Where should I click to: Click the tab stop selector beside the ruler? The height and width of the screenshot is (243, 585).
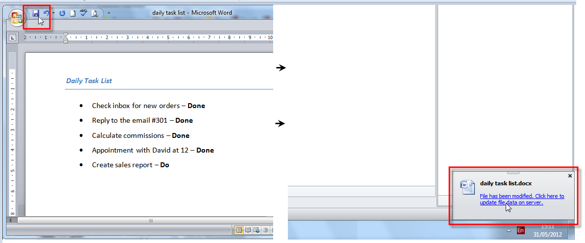(x=13, y=38)
